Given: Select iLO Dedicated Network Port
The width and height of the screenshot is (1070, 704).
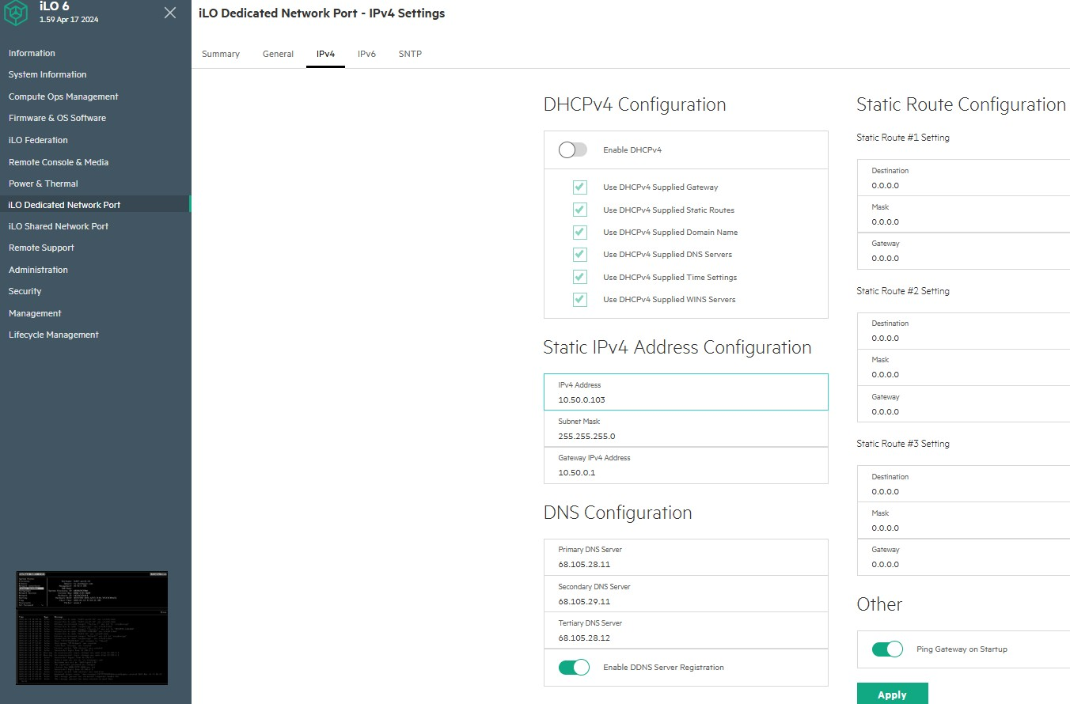Looking at the screenshot, I should [x=95, y=205].
